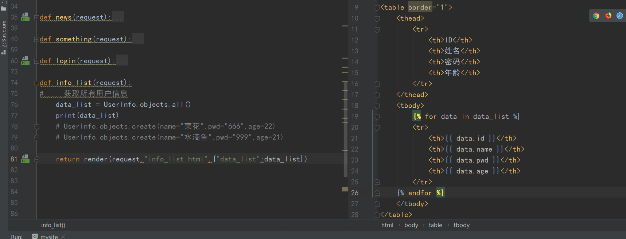The image size is (626, 239).
Task: Click the HTML gutter icon on line 81
Action: (x=25, y=159)
